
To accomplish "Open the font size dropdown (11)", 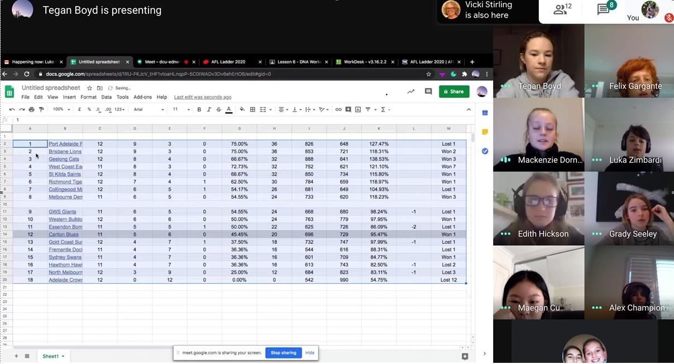I will (181, 109).
